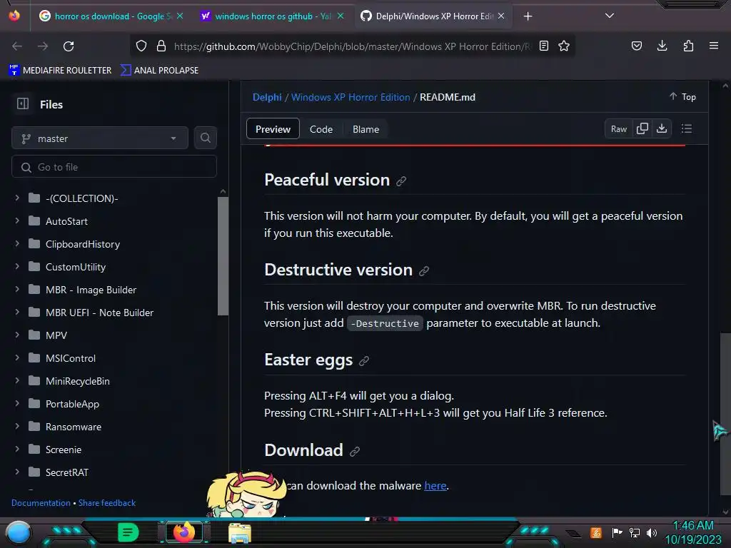Switch to the Preview tab
The width and height of the screenshot is (731, 548).
[273, 129]
